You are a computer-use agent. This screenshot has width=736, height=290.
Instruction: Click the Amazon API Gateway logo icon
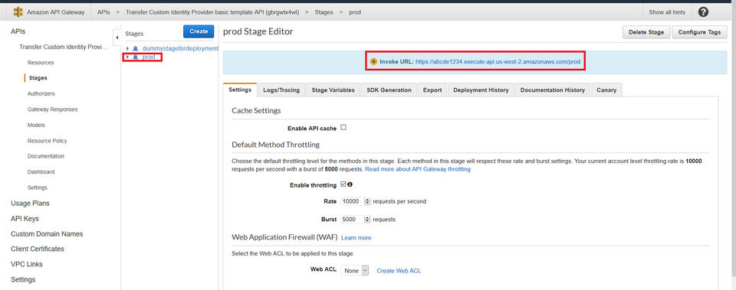point(18,12)
